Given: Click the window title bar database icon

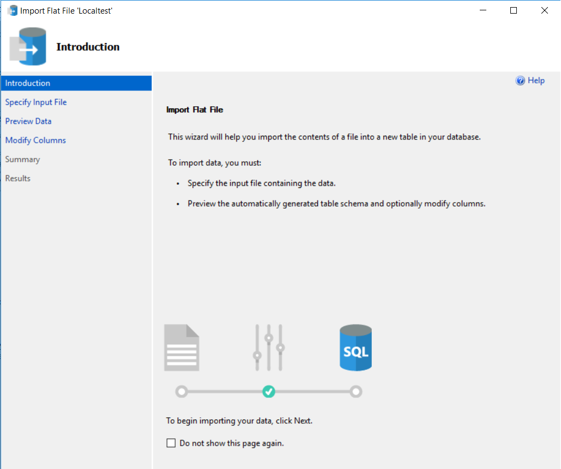Looking at the screenshot, I should click(x=13, y=10).
